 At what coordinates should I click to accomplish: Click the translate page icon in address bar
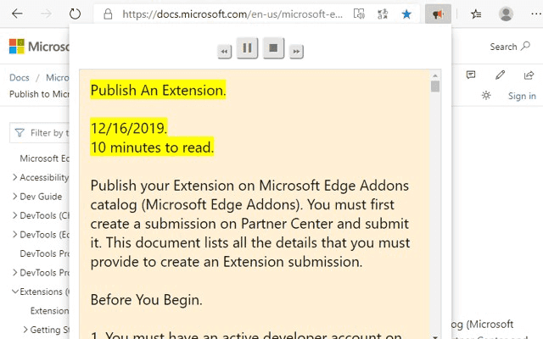(383, 14)
